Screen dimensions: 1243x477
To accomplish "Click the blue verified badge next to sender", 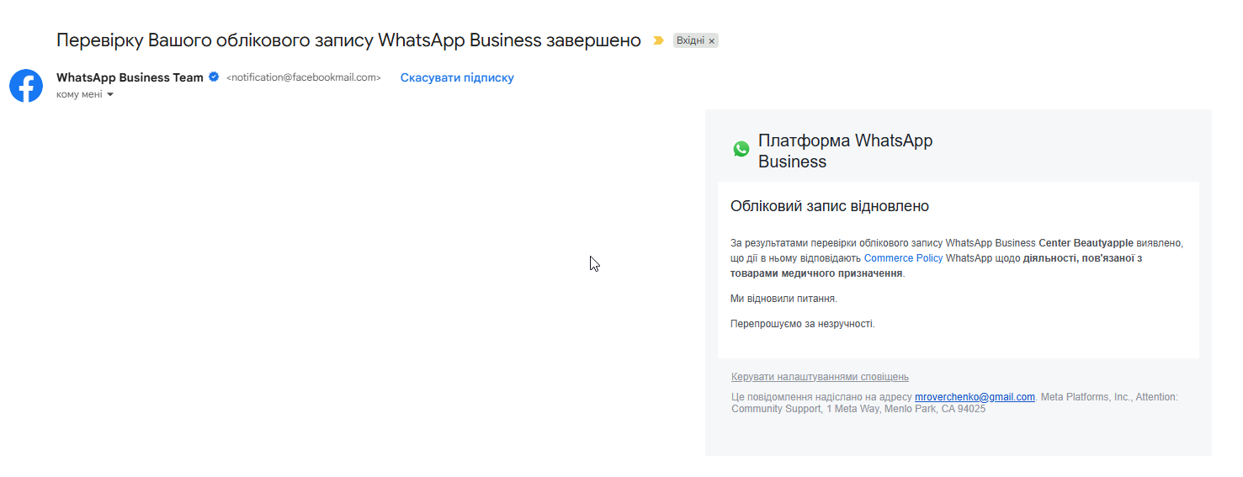I will pyautogui.click(x=214, y=77).
